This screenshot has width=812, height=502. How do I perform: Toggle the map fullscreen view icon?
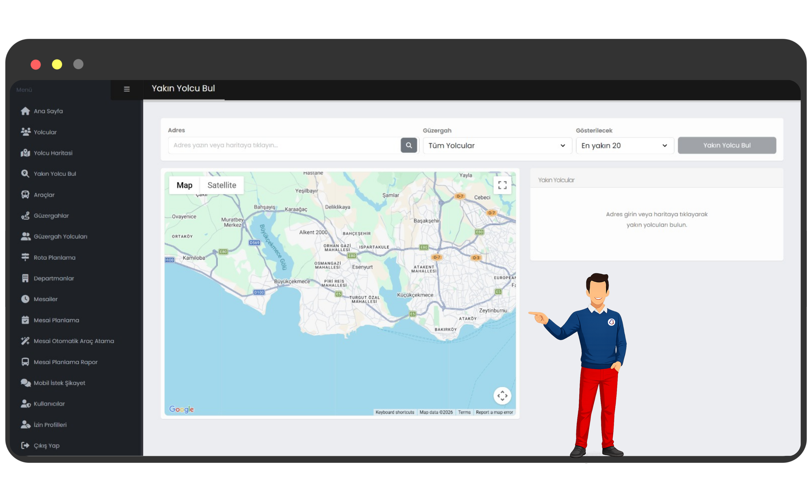click(x=502, y=185)
